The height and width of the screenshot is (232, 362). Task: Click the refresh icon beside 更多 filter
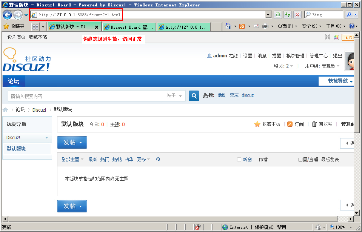point(158,160)
